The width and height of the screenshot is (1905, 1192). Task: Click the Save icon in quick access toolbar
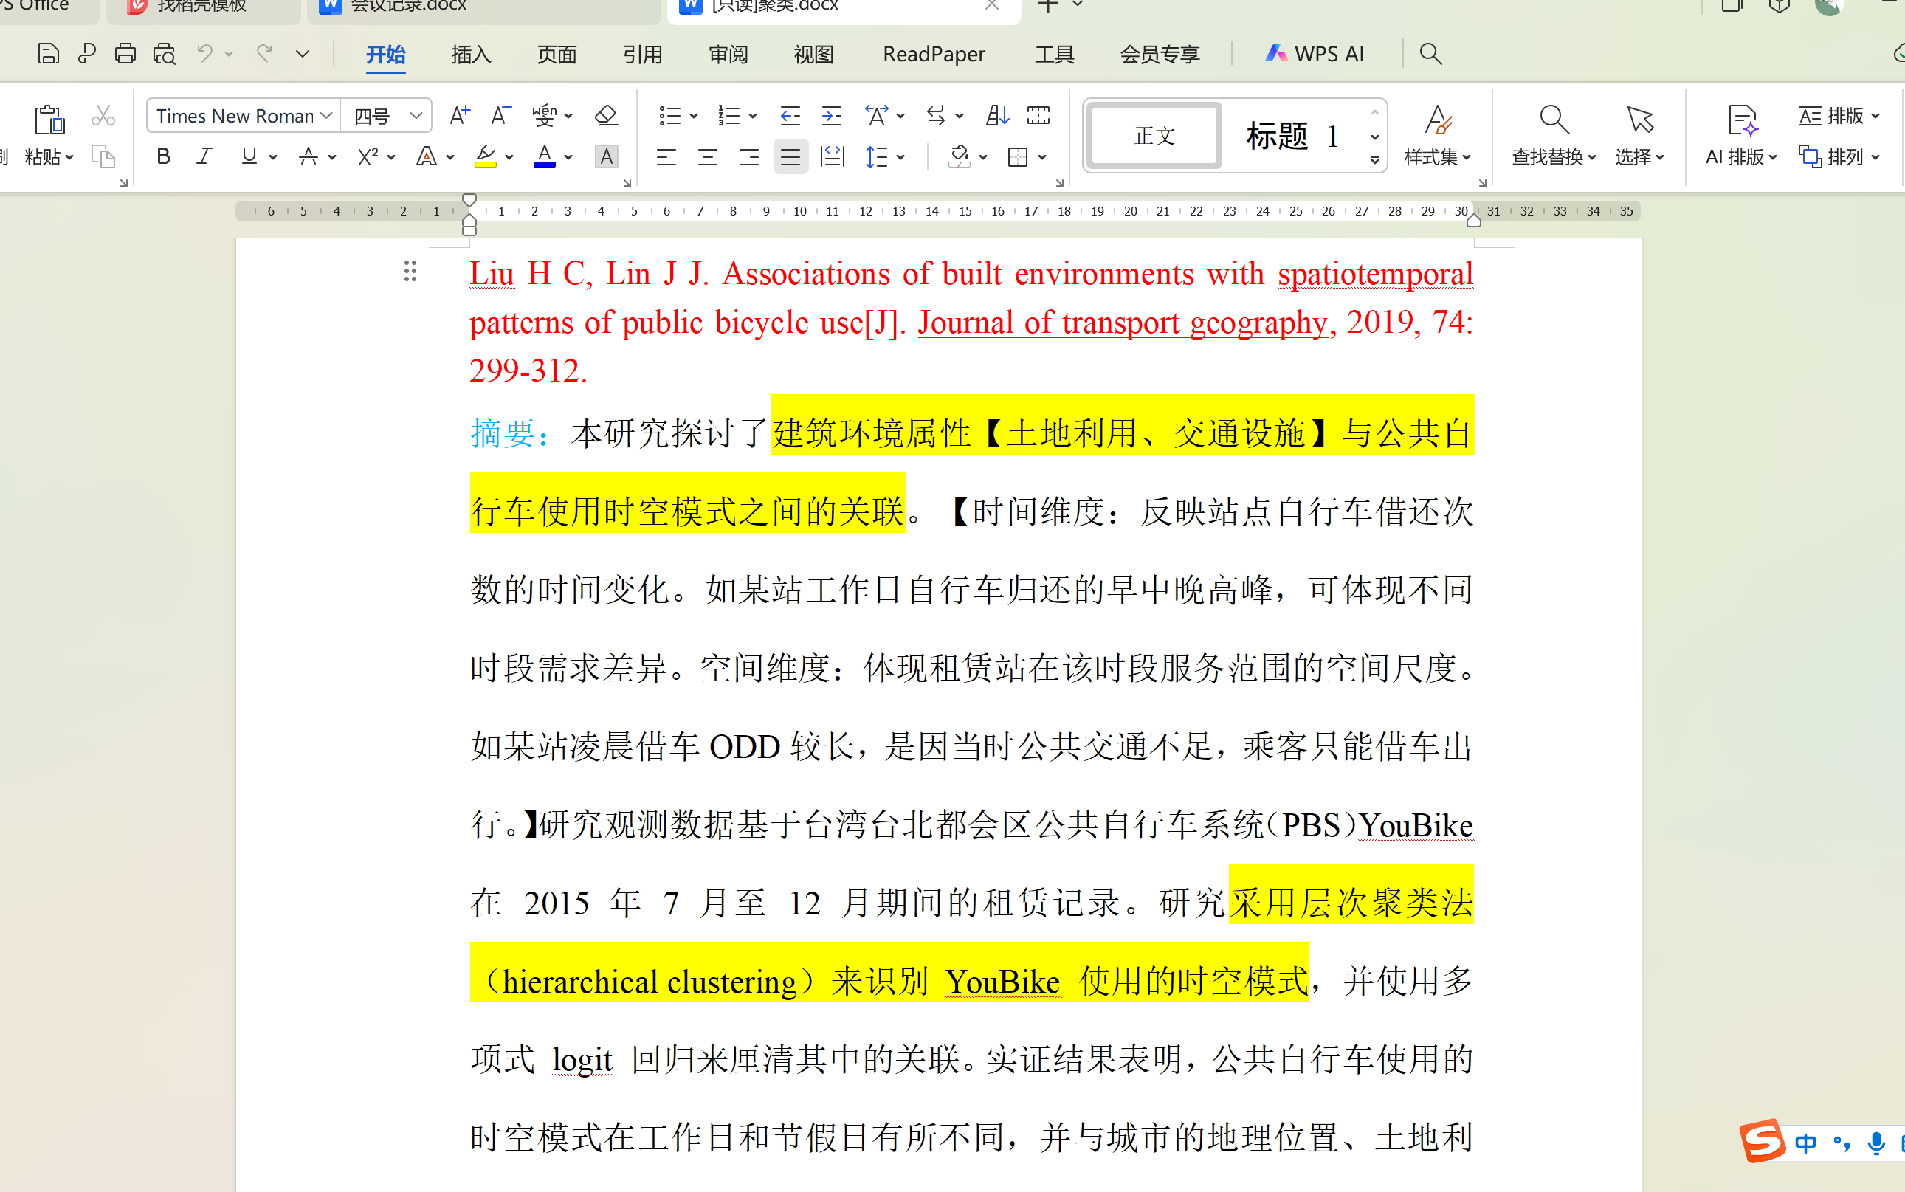(x=48, y=54)
